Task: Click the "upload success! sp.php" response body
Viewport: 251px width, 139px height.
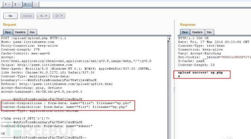Action: coord(200,73)
